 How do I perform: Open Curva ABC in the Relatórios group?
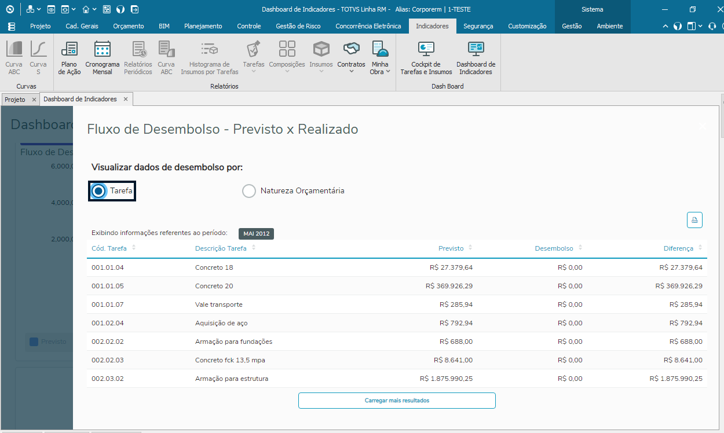(166, 58)
